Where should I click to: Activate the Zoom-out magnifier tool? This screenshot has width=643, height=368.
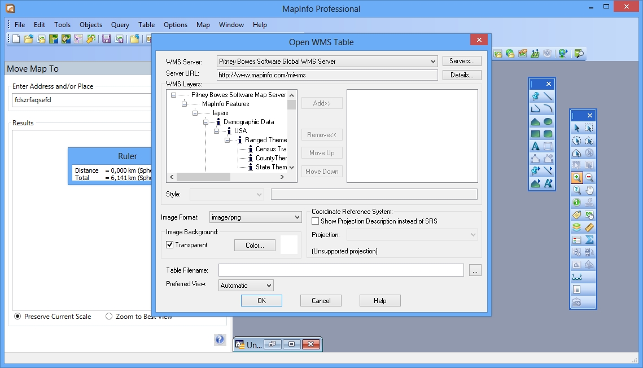[x=589, y=177]
